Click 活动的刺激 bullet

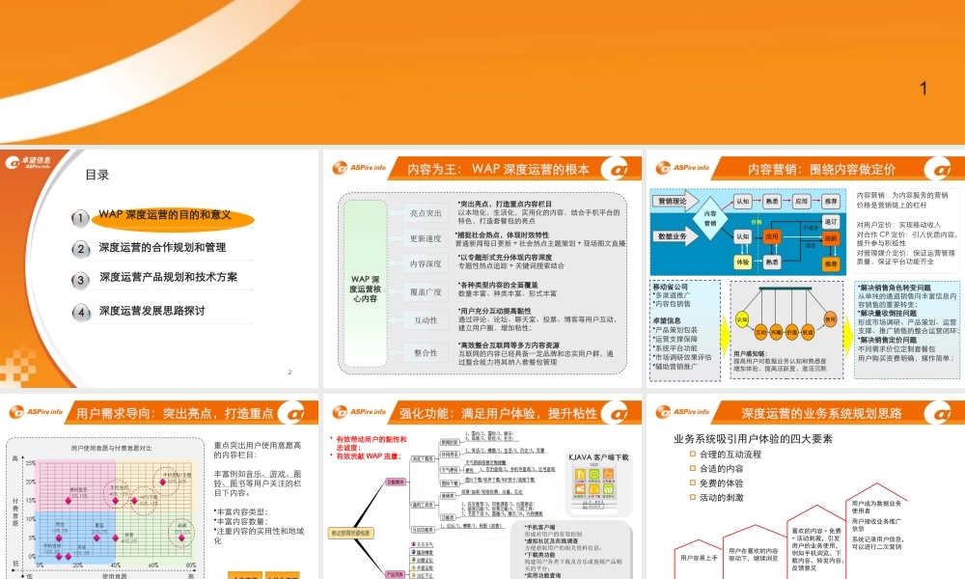pyautogui.click(x=716, y=498)
